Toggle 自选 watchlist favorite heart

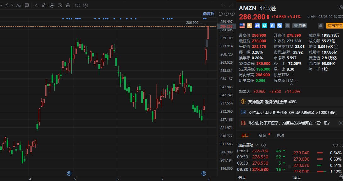[300, 26]
